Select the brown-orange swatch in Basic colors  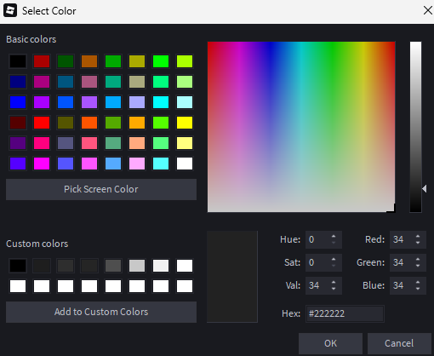pyautogui.click(x=89, y=61)
